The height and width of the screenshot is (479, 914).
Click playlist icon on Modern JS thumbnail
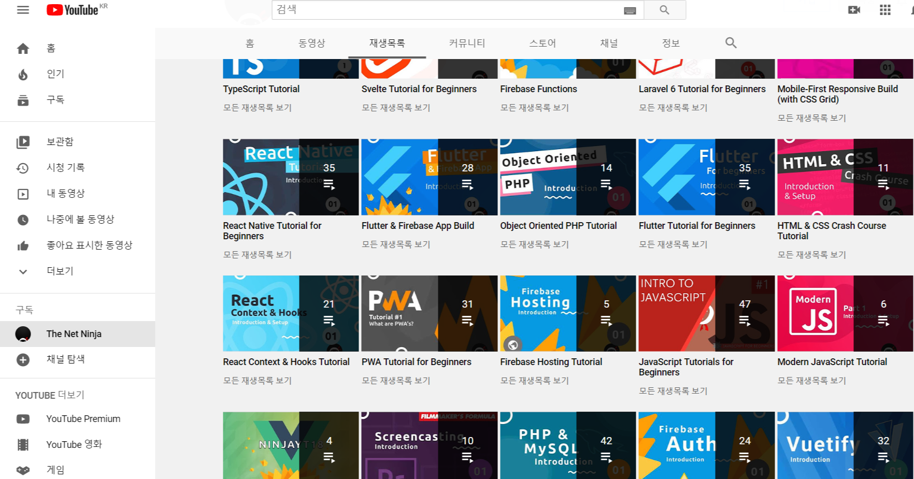883,321
